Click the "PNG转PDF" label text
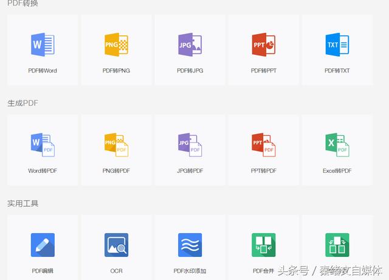Image resolution: width=389 pixels, height=280 pixels. (x=116, y=170)
